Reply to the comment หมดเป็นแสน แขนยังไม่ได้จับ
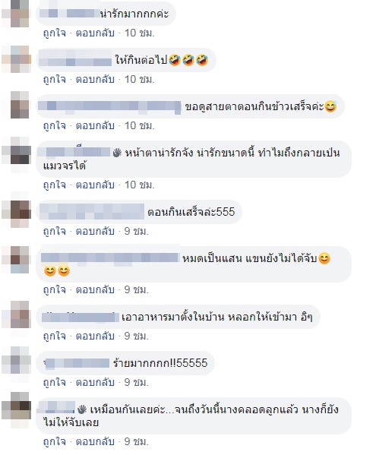Screen dimensions: 376x455 95,289
